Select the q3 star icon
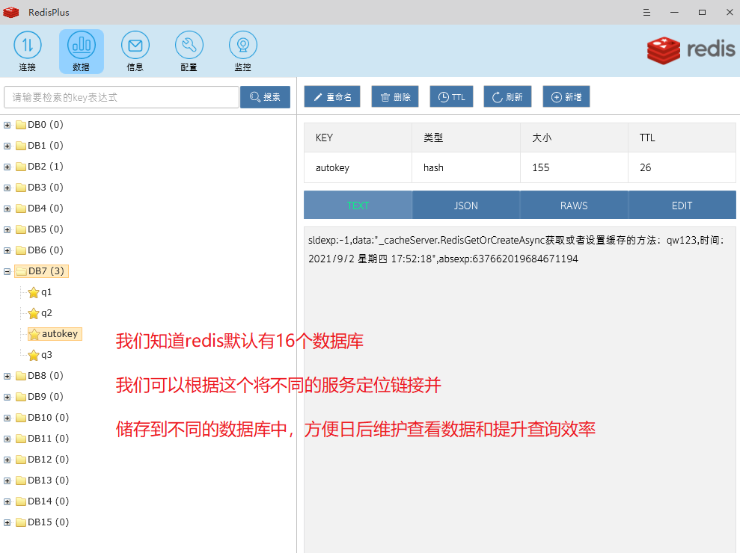Screen dimensions: 740x553 pos(34,355)
